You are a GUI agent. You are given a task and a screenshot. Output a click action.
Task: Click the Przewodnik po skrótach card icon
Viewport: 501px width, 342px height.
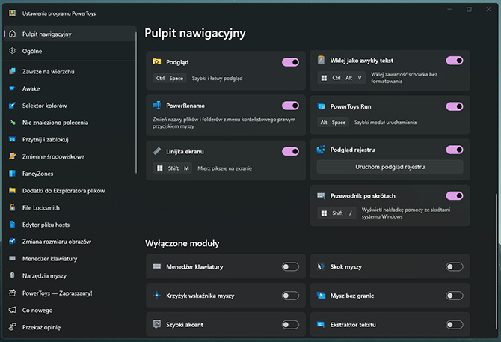(321, 195)
